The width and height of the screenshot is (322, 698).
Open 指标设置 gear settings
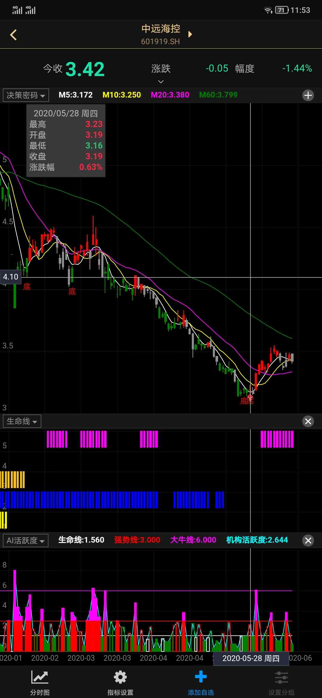[x=120, y=681]
